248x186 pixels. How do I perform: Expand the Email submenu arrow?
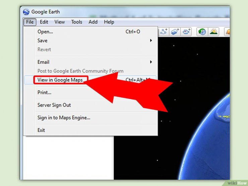[151, 62]
